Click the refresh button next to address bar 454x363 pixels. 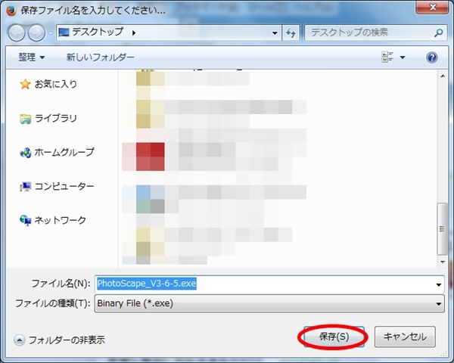point(291,33)
